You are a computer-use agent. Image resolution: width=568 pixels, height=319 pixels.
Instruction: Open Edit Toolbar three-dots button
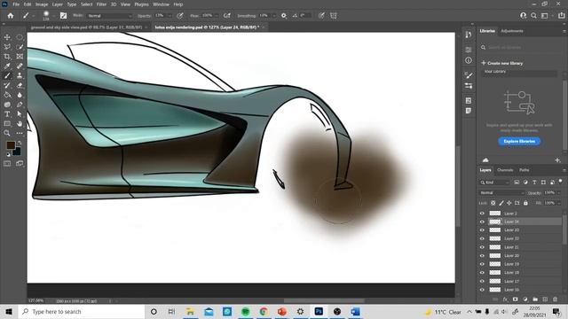tap(20, 133)
